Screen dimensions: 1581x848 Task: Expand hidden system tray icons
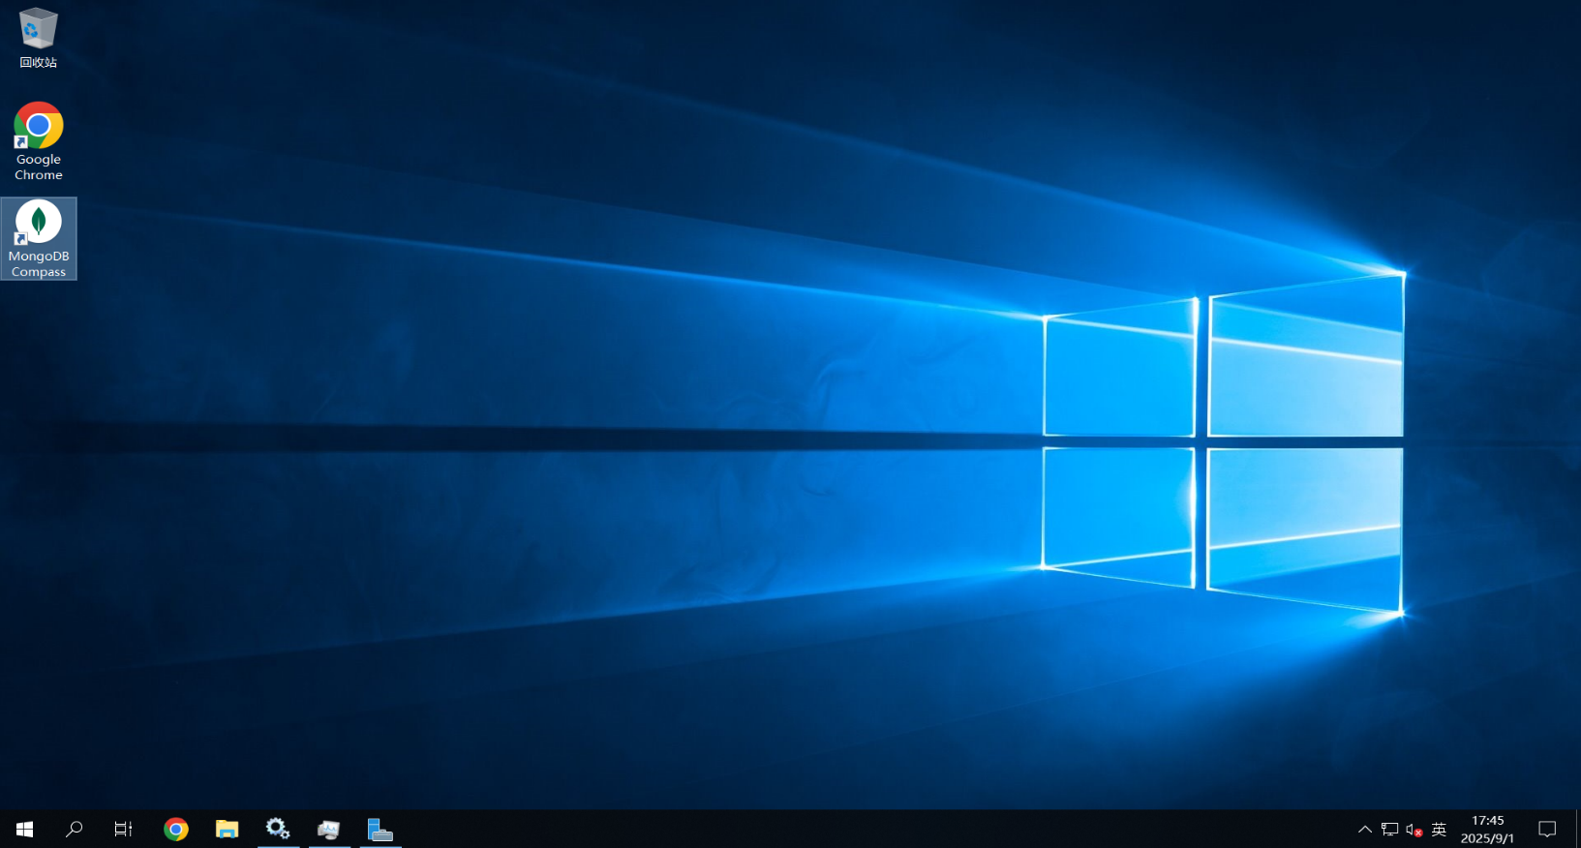pyautogui.click(x=1364, y=830)
